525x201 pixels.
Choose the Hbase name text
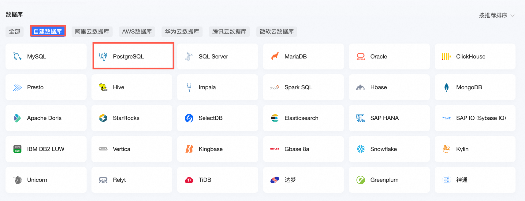pyautogui.click(x=379, y=87)
